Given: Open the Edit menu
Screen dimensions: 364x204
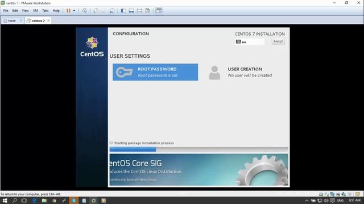Looking at the screenshot, I should pyautogui.click(x=15, y=11).
